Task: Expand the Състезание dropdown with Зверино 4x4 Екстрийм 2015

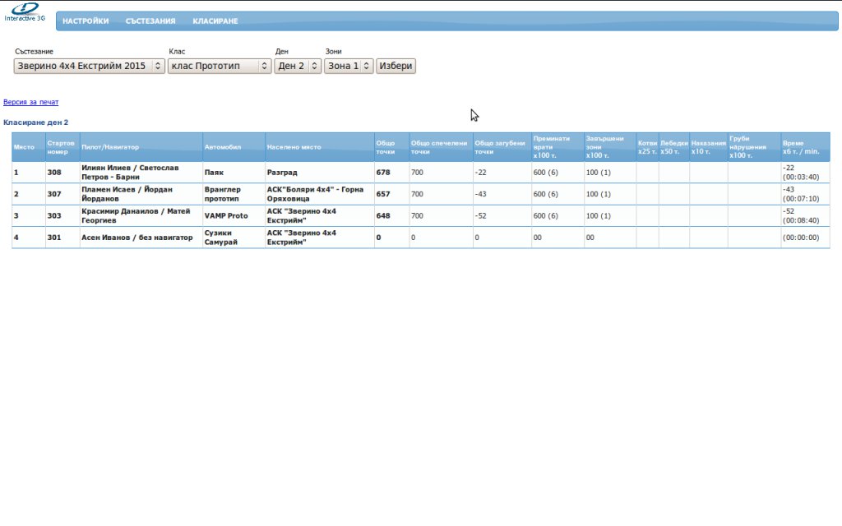Action: [x=90, y=66]
